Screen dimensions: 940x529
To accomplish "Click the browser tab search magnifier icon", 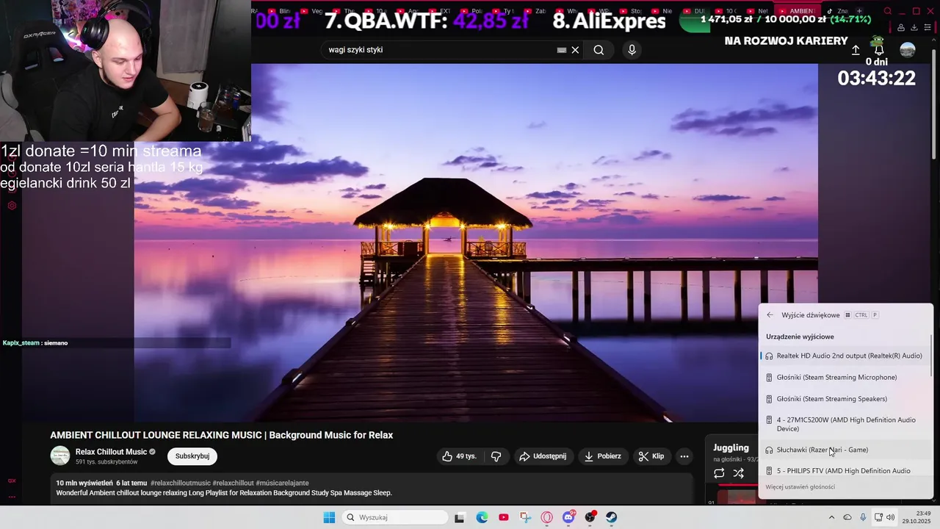I will (x=888, y=11).
